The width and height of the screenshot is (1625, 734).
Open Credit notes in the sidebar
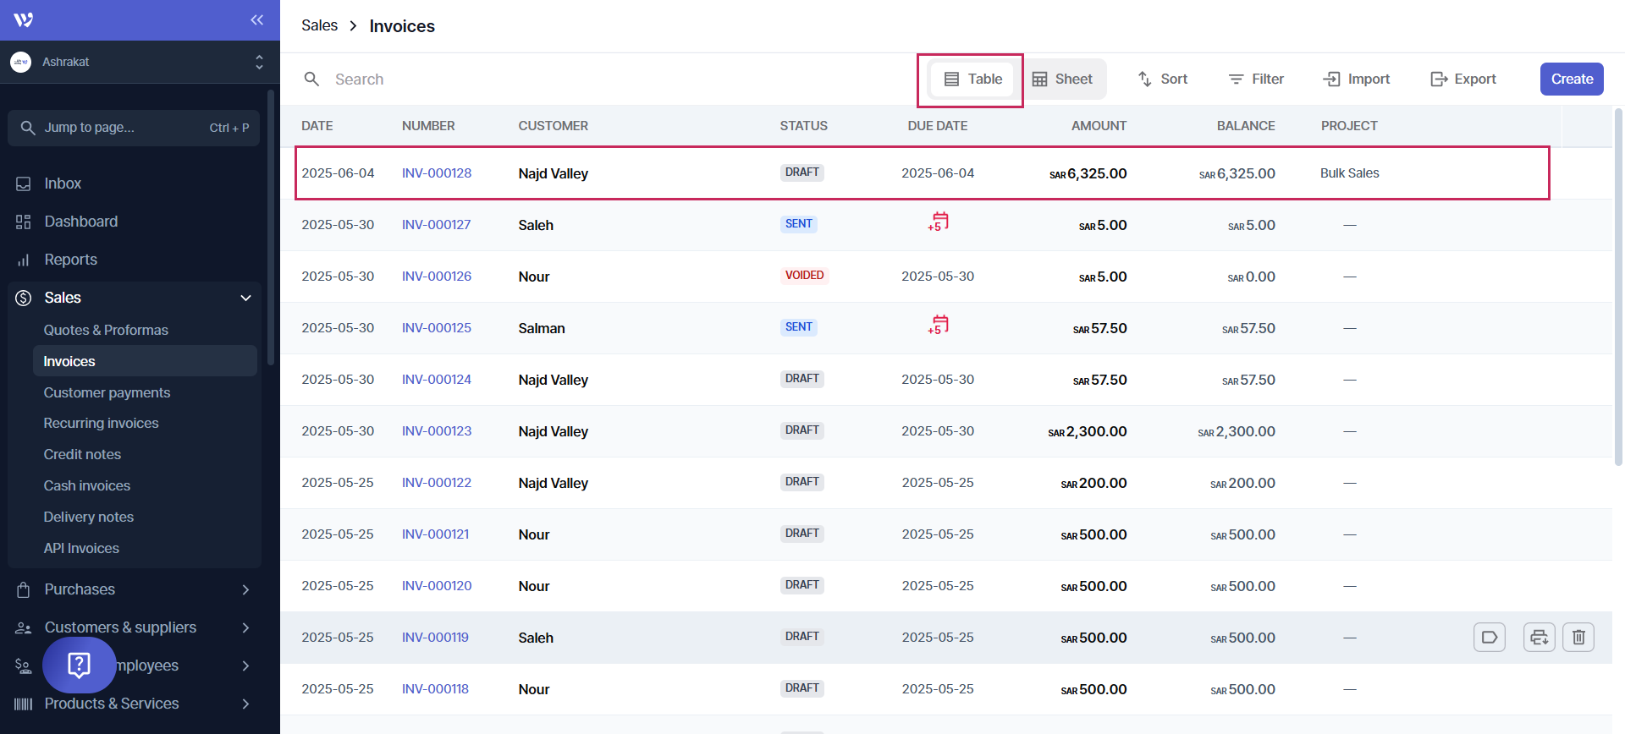(82, 454)
